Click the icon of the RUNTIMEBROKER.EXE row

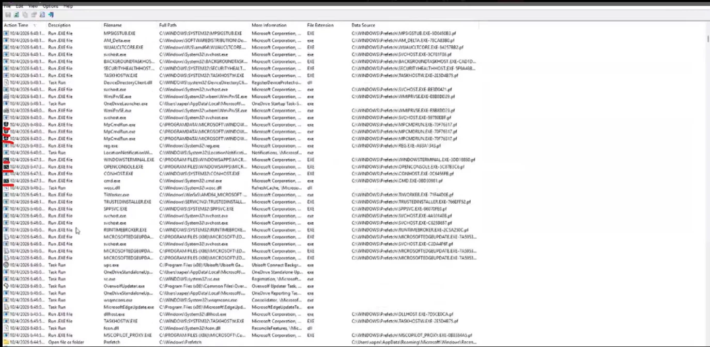[6, 230]
